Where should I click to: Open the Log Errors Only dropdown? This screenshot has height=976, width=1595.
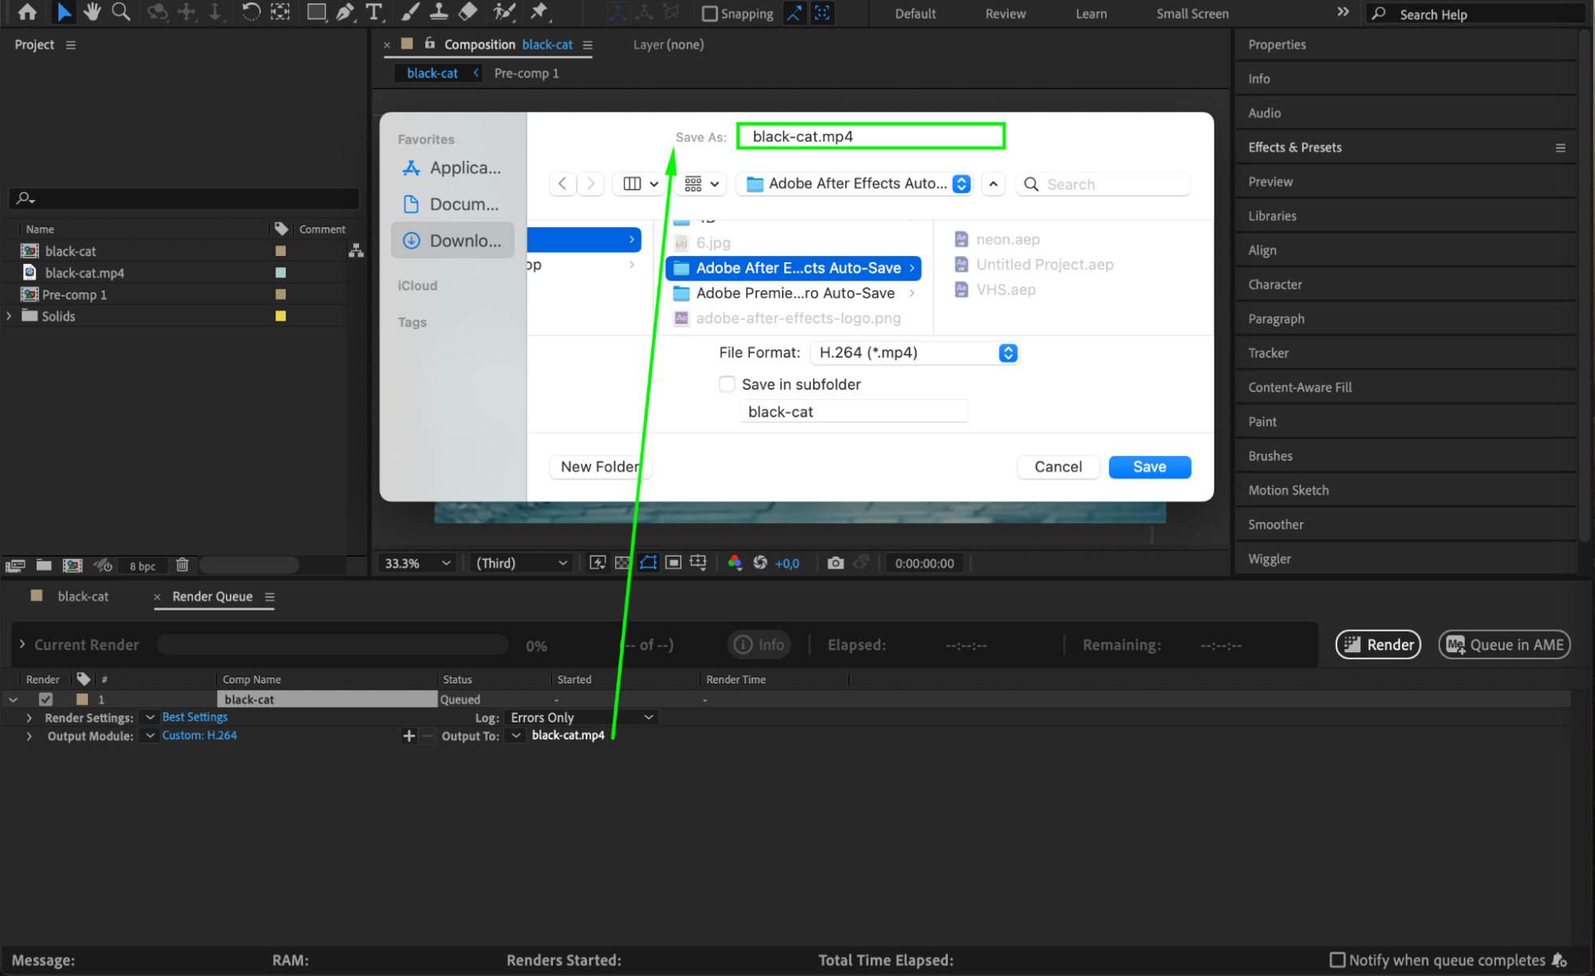(582, 718)
